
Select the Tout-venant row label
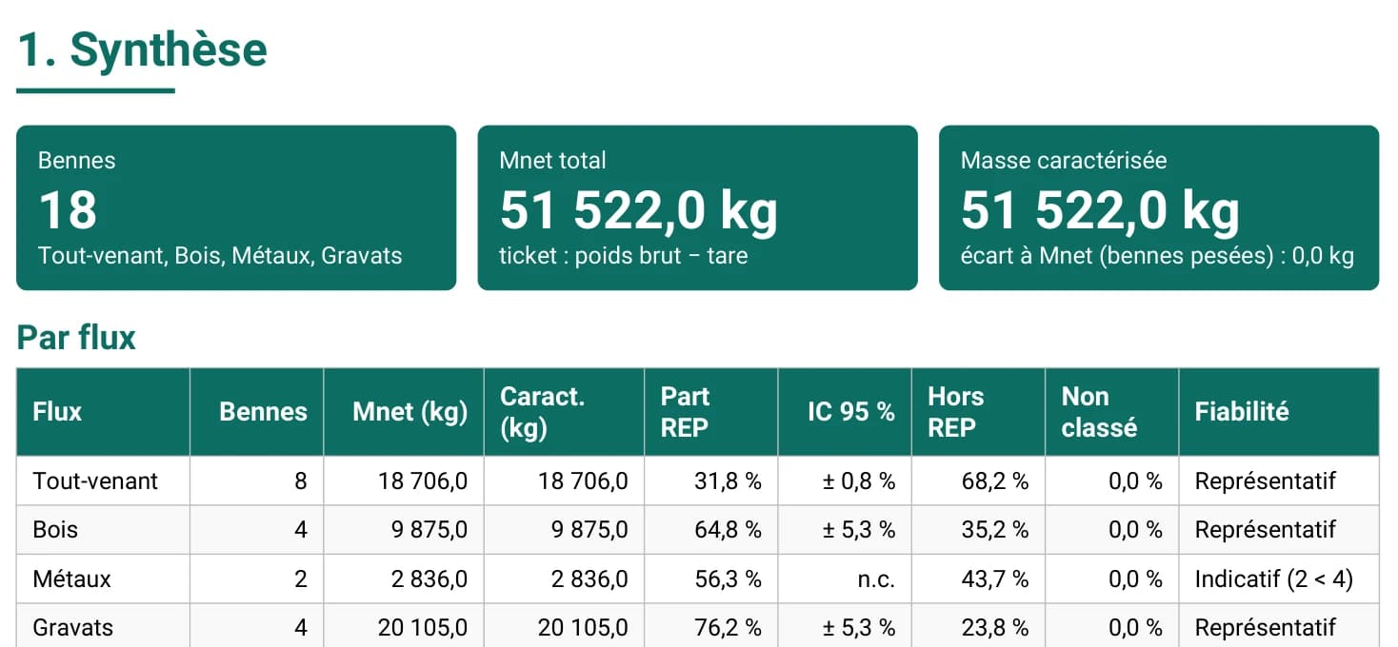tap(95, 480)
